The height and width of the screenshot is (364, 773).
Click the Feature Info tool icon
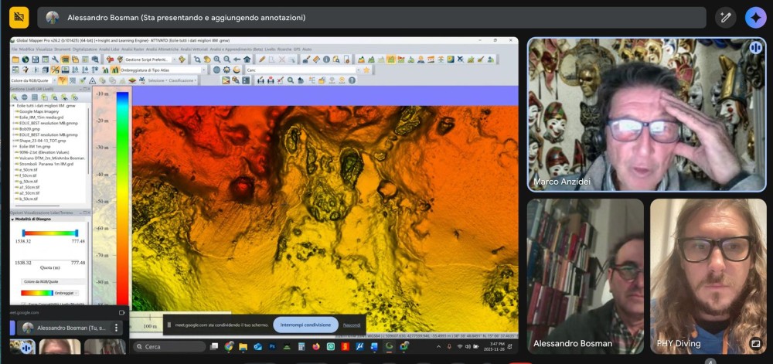(x=326, y=60)
